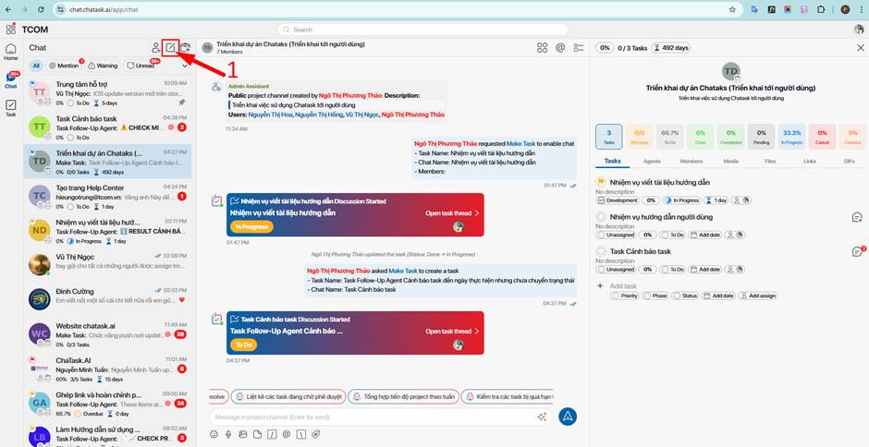The width and height of the screenshot is (869, 447).
Task: Filter by Done 0% green stat tile
Action: tap(700, 137)
